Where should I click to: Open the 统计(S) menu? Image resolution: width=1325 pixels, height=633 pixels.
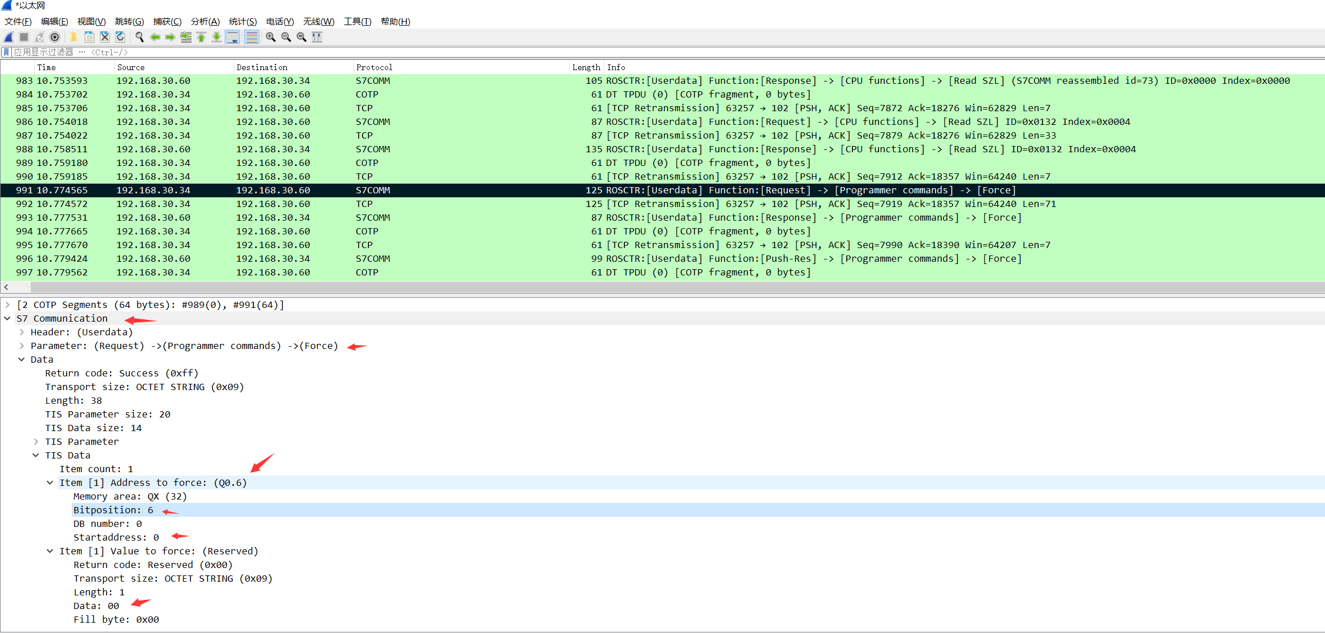click(242, 21)
